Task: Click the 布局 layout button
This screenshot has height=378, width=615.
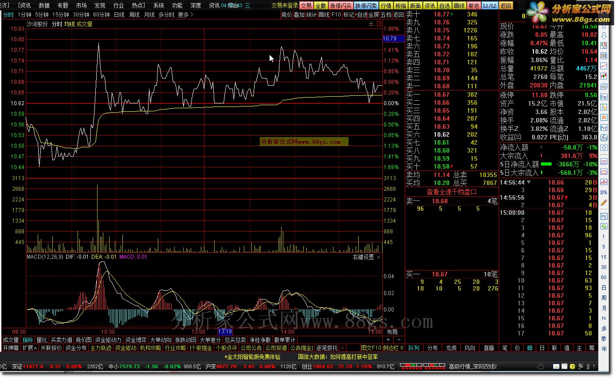Action: pos(392,331)
